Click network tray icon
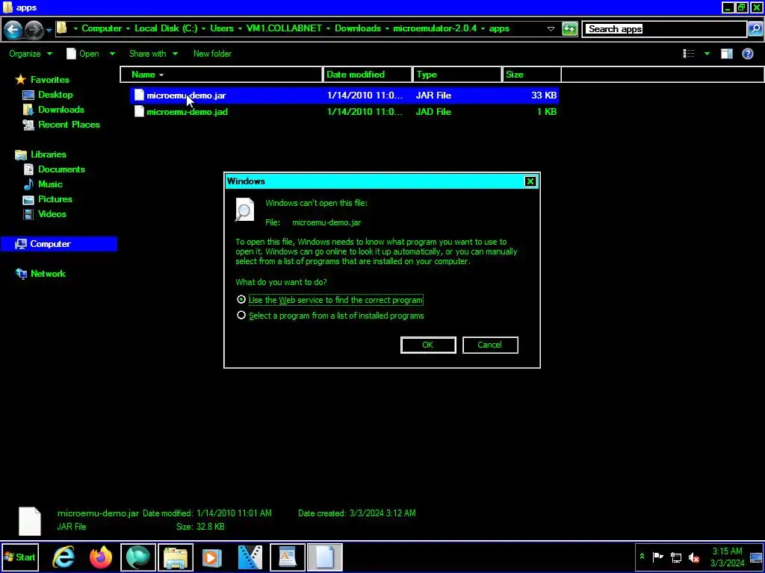This screenshot has height=573, width=765. point(675,557)
